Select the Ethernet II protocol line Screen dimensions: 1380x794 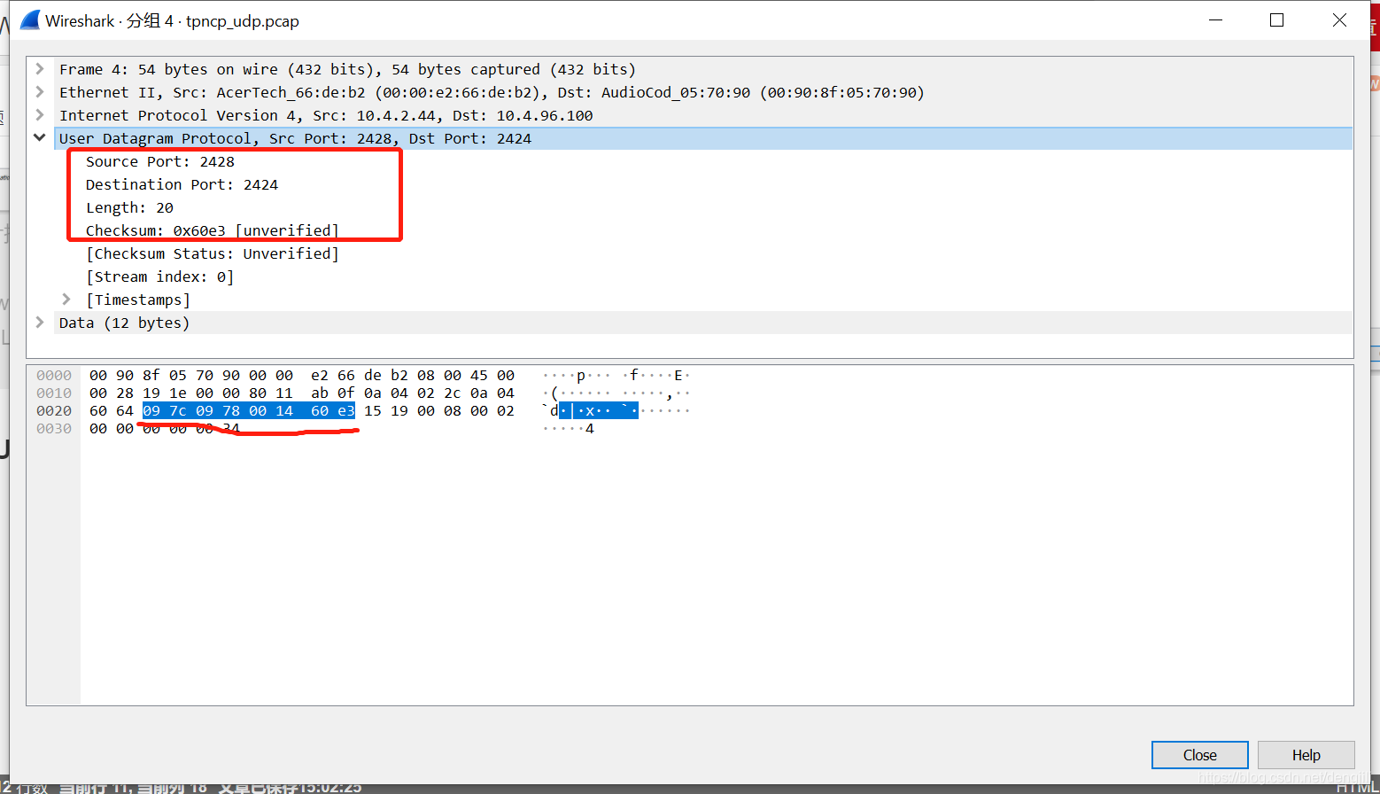492,92
